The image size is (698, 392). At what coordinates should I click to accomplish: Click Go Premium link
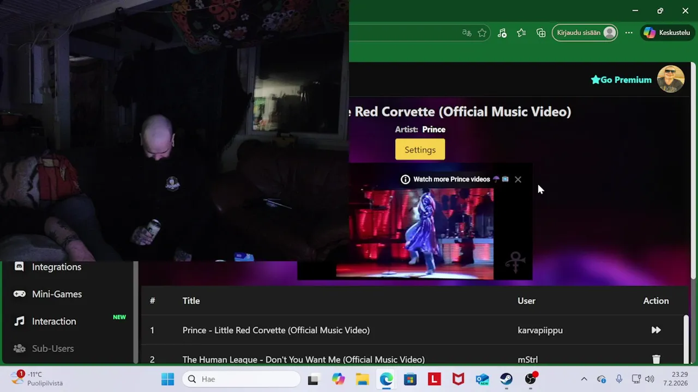click(621, 80)
